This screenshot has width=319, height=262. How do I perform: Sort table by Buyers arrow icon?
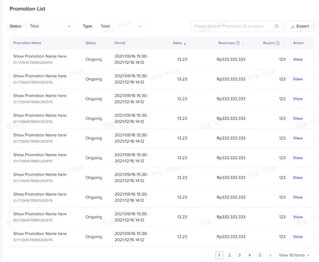pyautogui.click(x=283, y=43)
